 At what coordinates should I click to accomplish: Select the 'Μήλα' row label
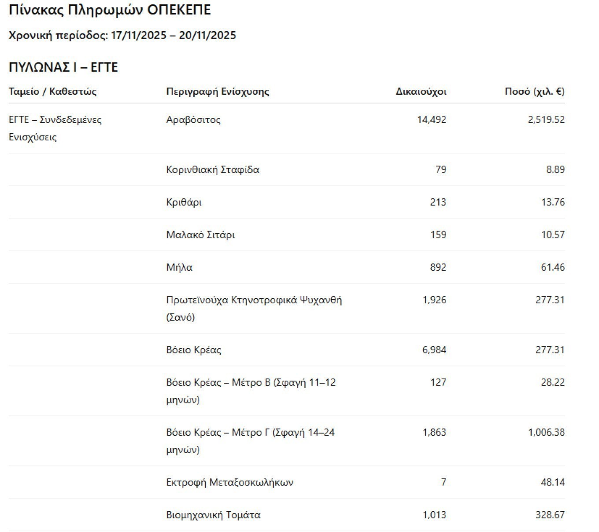pyautogui.click(x=179, y=267)
